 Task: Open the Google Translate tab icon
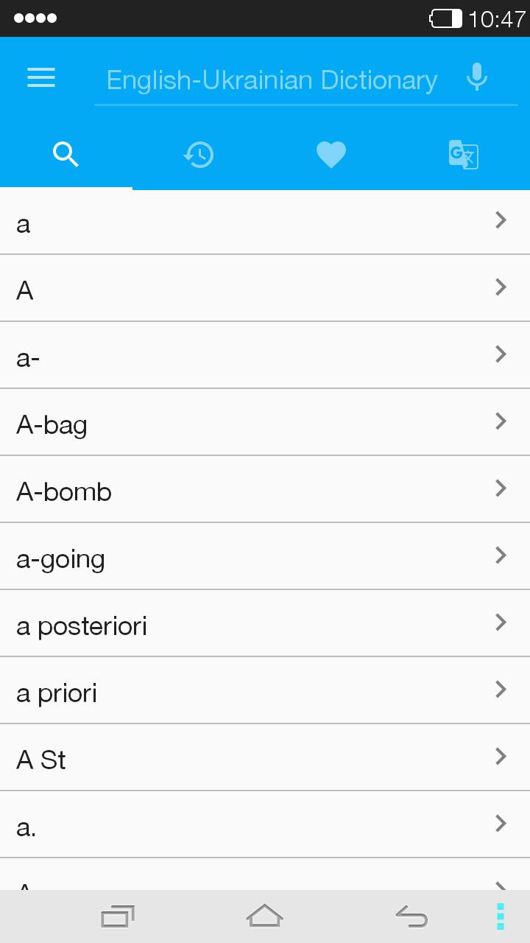tap(464, 155)
